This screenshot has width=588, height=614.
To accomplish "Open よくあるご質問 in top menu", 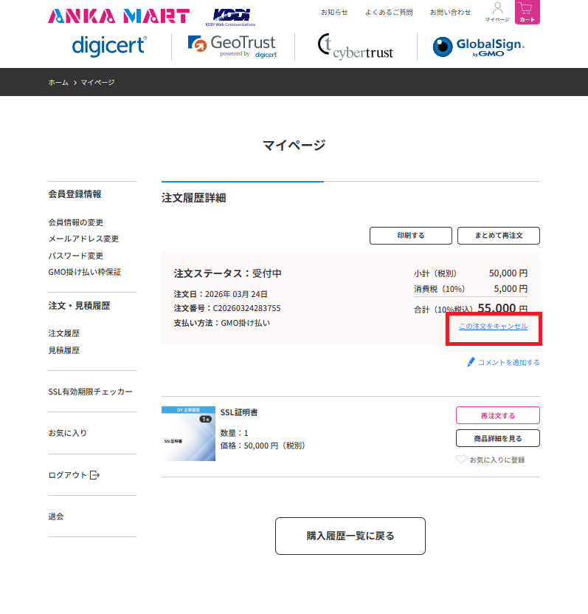I will [389, 13].
